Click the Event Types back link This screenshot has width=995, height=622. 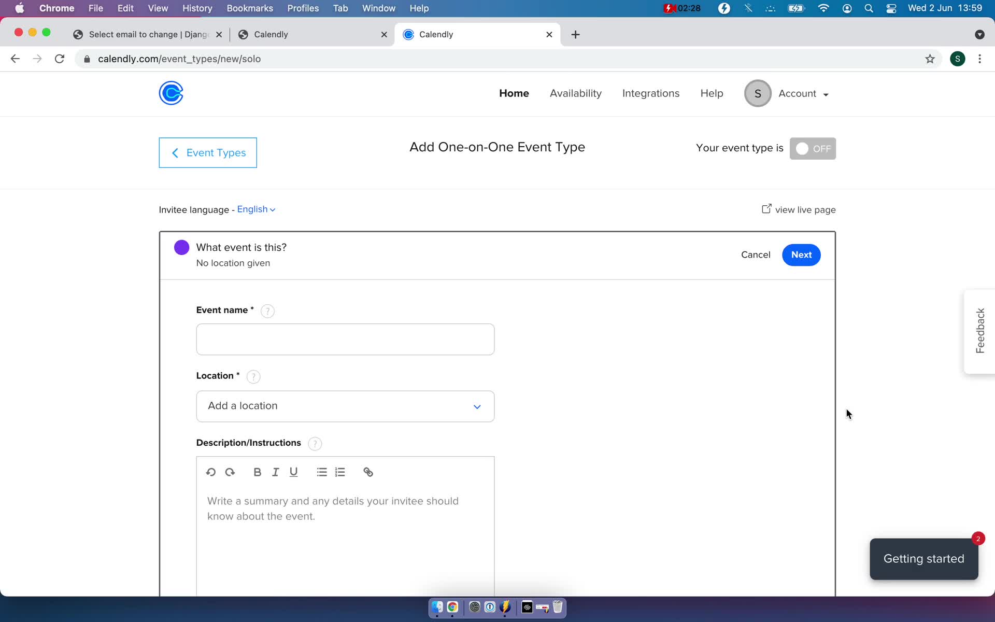pos(208,152)
